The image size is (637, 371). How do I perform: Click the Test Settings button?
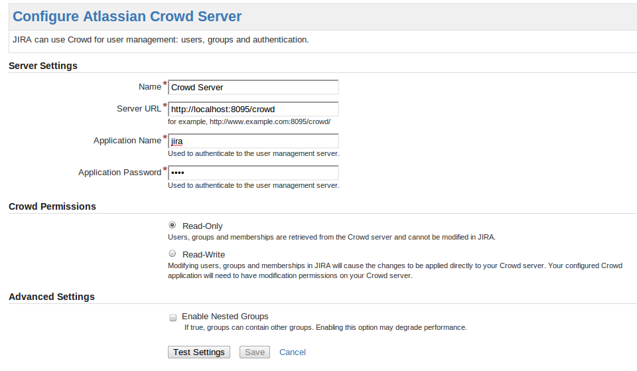pos(199,352)
